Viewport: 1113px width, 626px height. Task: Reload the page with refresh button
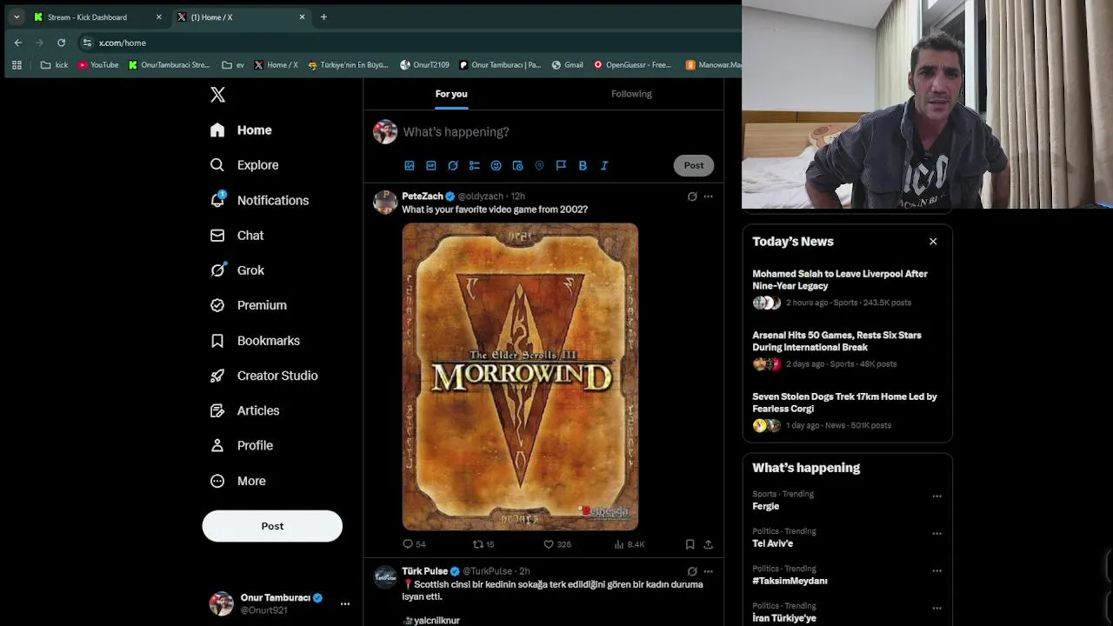tap(61, 43)
